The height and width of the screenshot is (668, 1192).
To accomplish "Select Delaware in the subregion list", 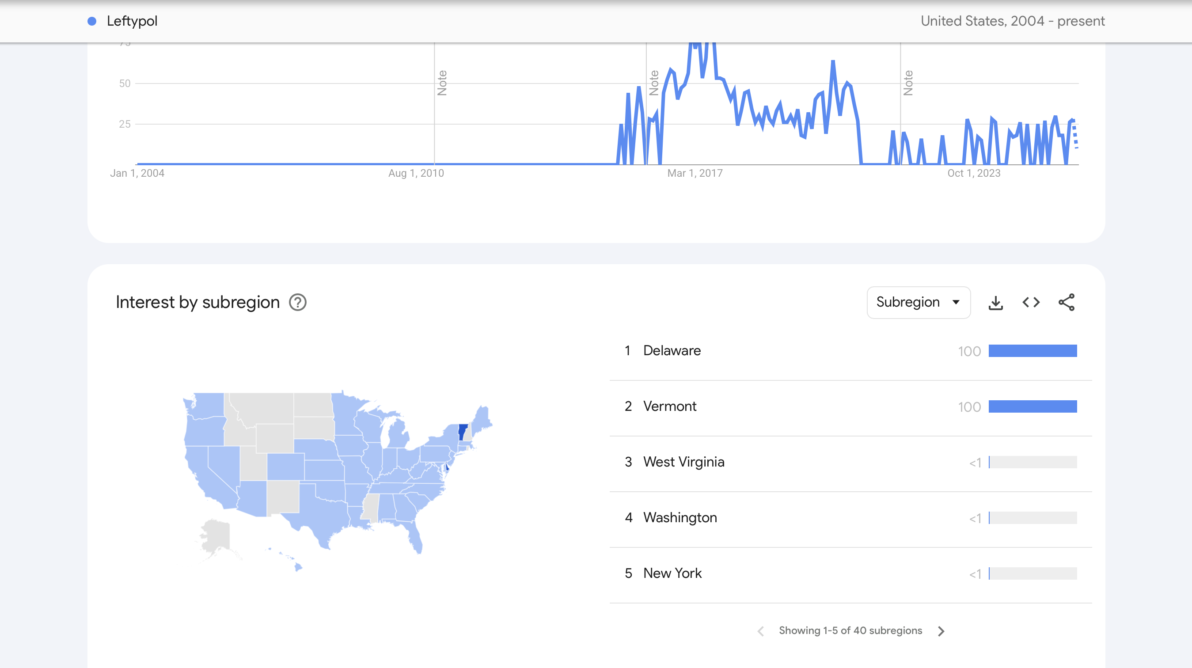I will [672, 351].
